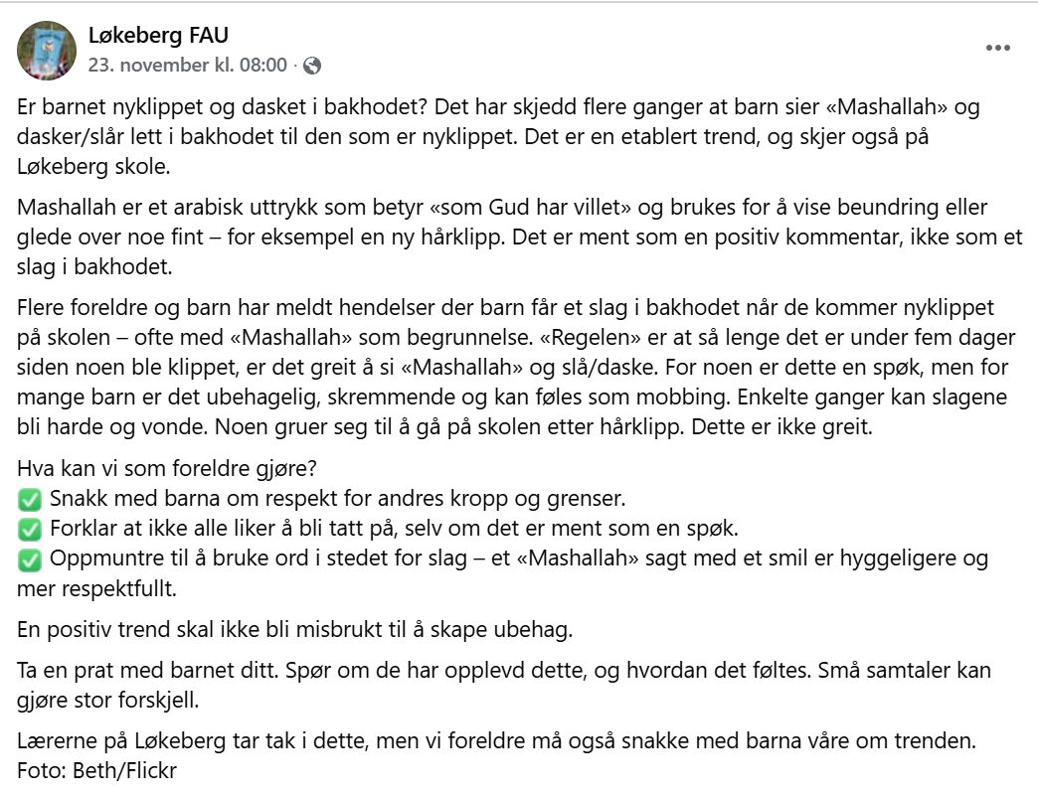The image size is (1038, 797).
Task: Click the Løkeberg FAU profile picture
Action: click(47, 51)
